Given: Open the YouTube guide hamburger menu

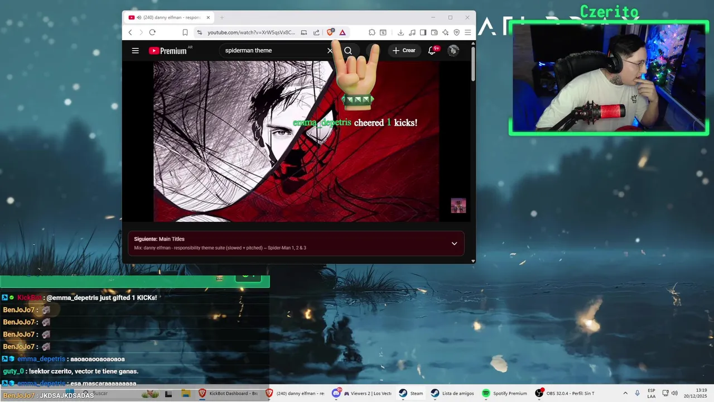Looking at the screenshot, I should pos(135,50).
